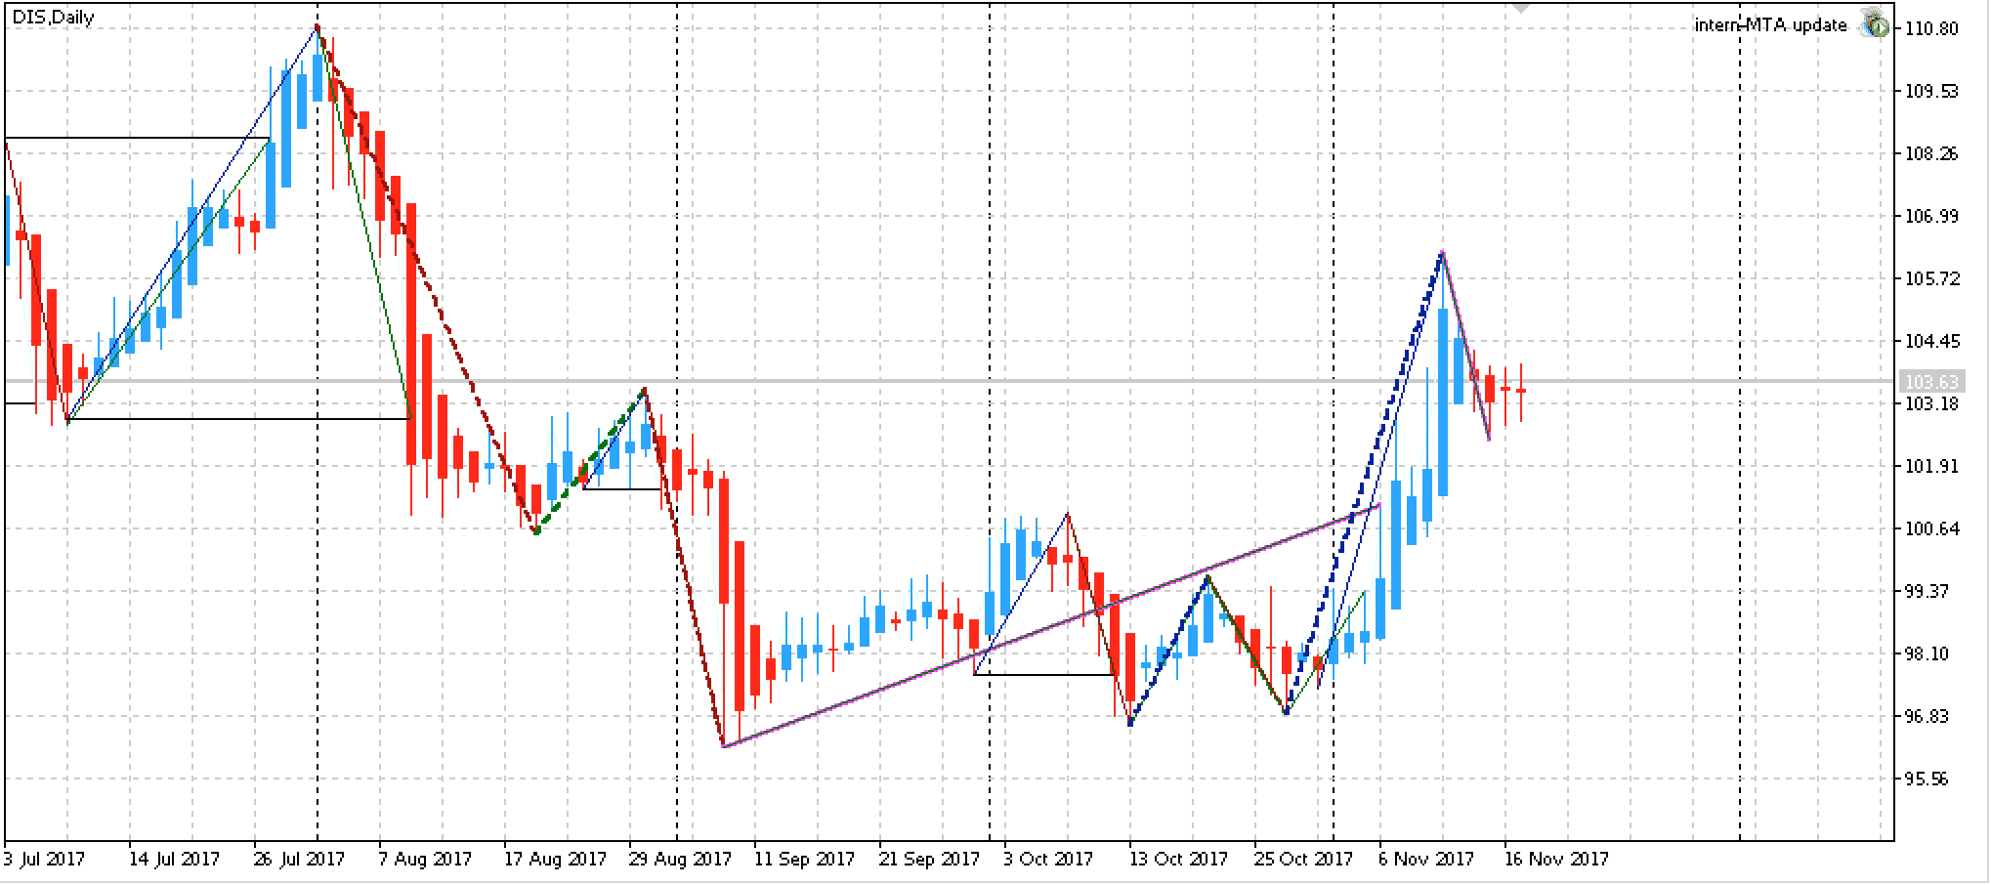The image size is (1991, 885).
Task: Click the gray 103.63 current price tag
Action: tap(1931, 381)
